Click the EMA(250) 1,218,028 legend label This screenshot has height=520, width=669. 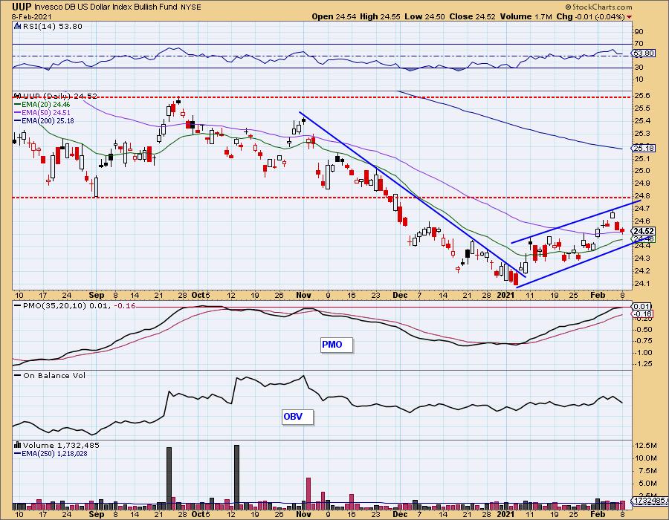pos(51,453)
